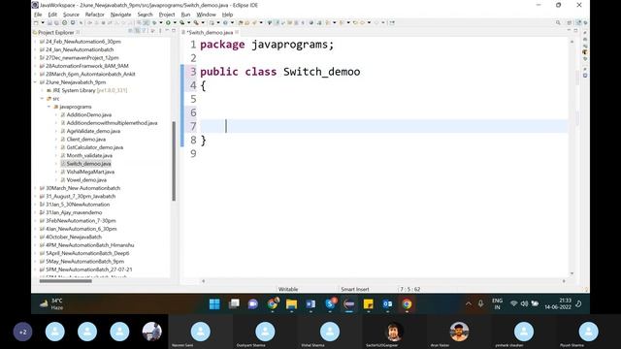Click the Eclipse icon on the taskbar
This screenshot has width=621, height=349.
tap(349, 303)
